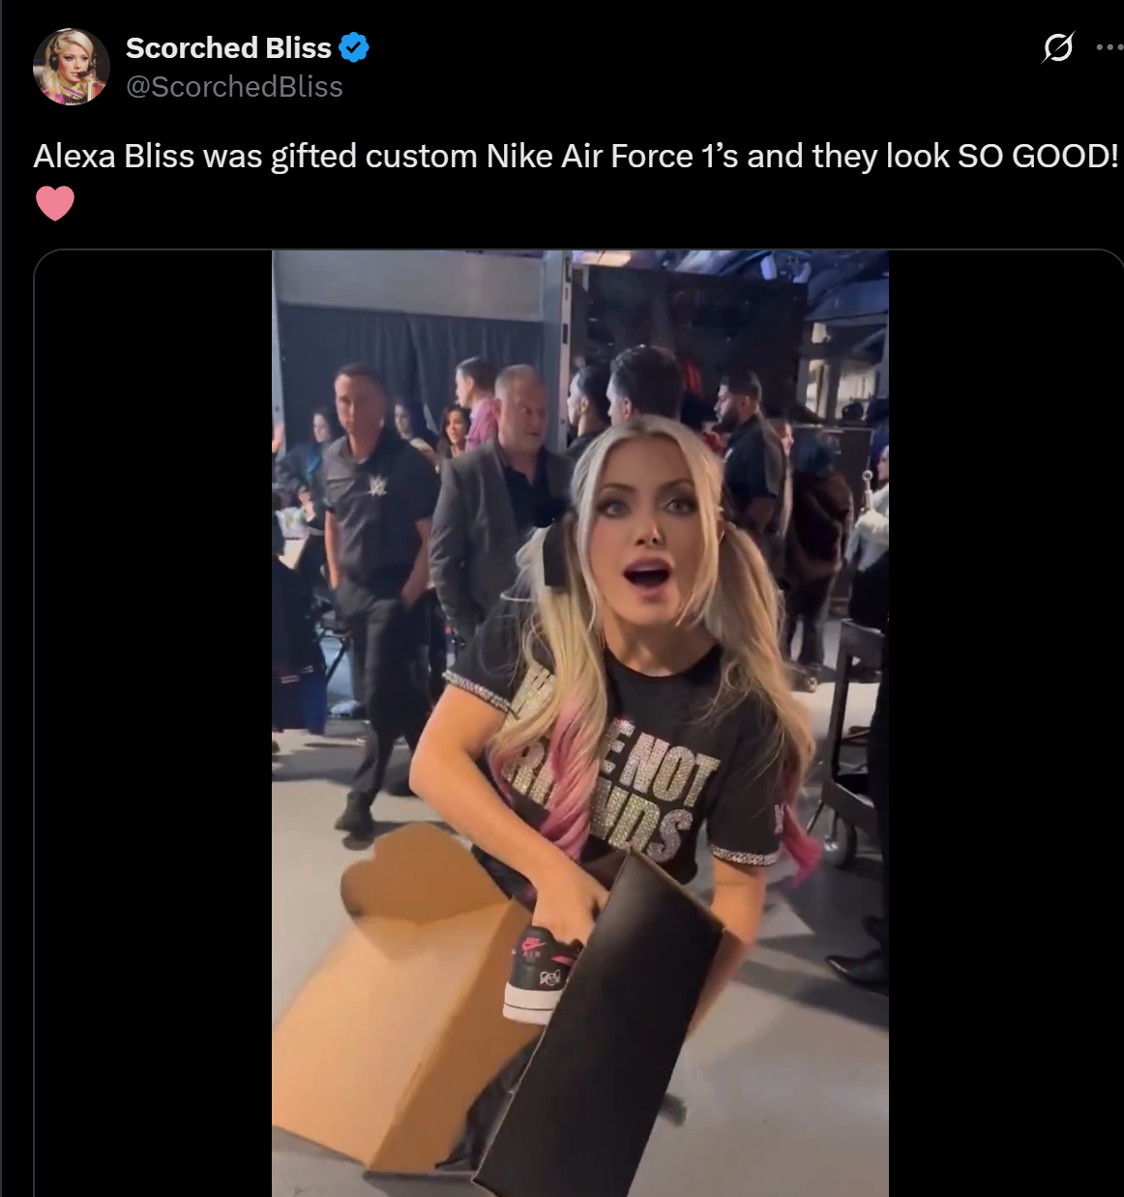Open the tweet text about Nike Air Force 1's

click(x=576, y=156)
